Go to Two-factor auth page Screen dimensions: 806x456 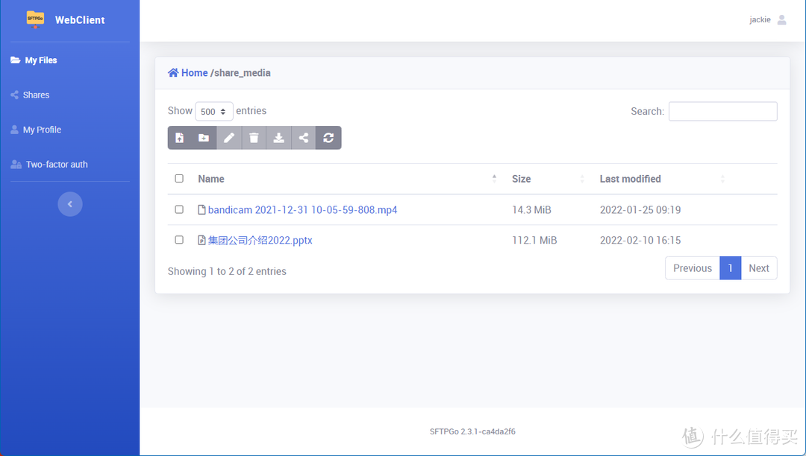tap(57, 165)
